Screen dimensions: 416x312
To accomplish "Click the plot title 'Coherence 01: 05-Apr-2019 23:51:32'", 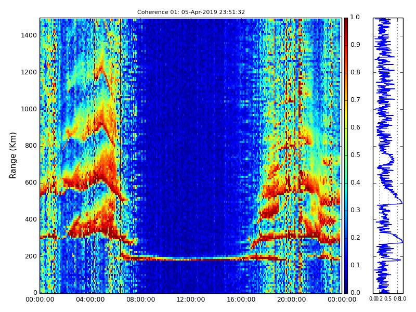I will (x=191, y=12).
